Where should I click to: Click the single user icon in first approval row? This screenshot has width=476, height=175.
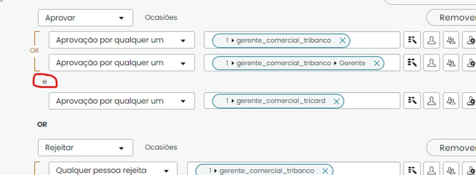point(431,40)
